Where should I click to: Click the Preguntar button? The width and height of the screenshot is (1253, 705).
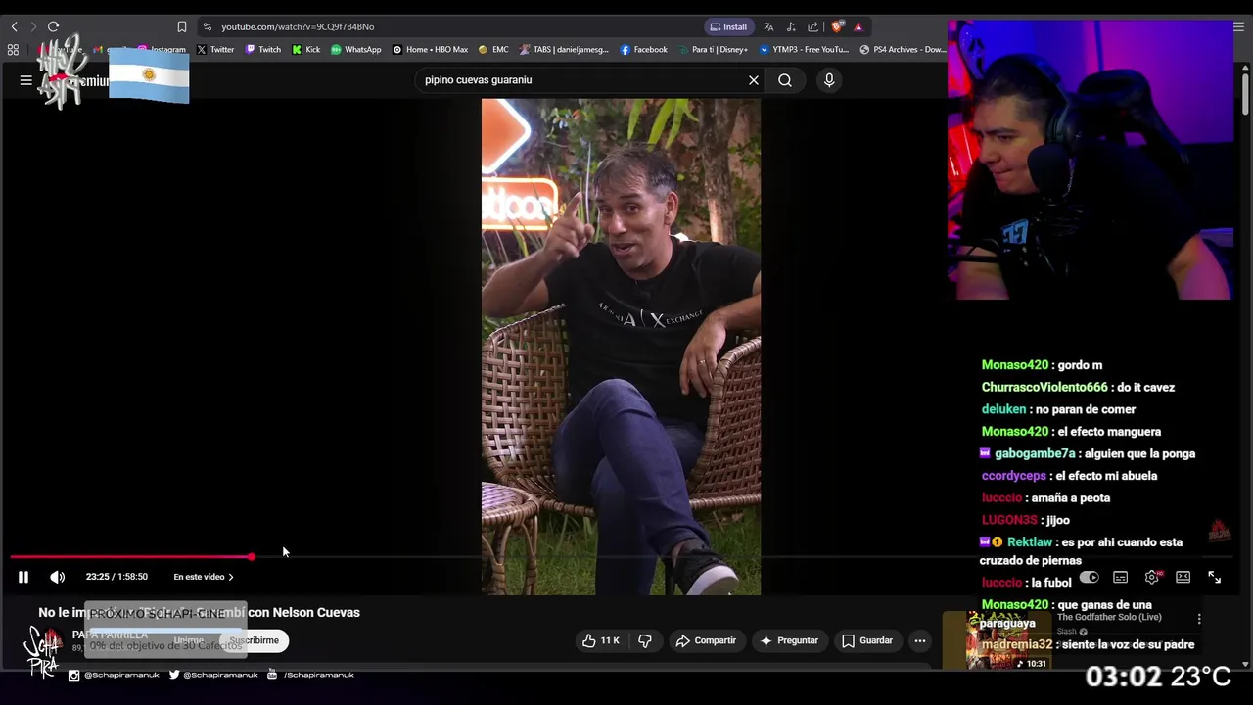tap(789, 640)
